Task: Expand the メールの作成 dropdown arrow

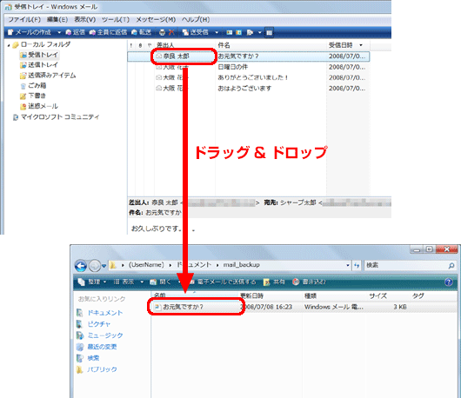Action: (59, 32)
